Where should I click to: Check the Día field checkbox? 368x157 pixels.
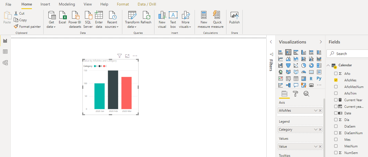pos(336,120)
